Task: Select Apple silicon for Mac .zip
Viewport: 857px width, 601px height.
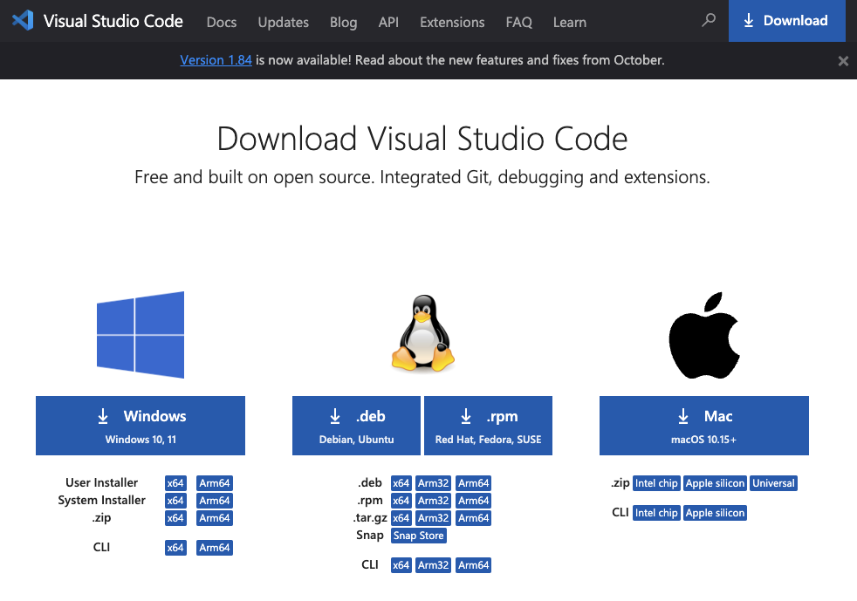Action: [715, 483]
